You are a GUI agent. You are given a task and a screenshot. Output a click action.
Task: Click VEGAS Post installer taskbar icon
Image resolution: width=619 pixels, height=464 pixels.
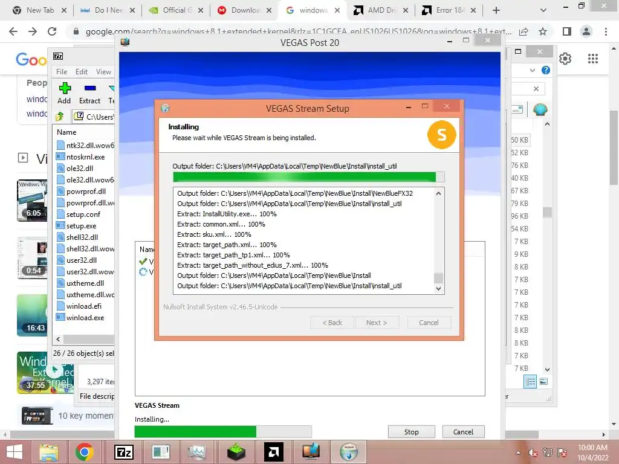click(311, 452)
